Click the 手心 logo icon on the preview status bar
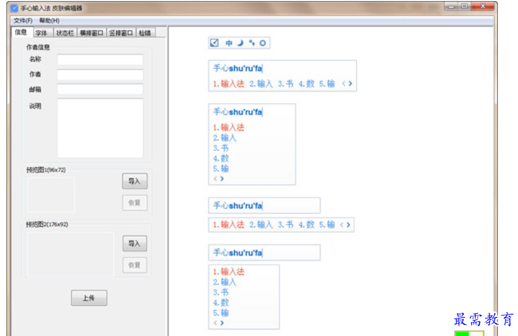 215,43
